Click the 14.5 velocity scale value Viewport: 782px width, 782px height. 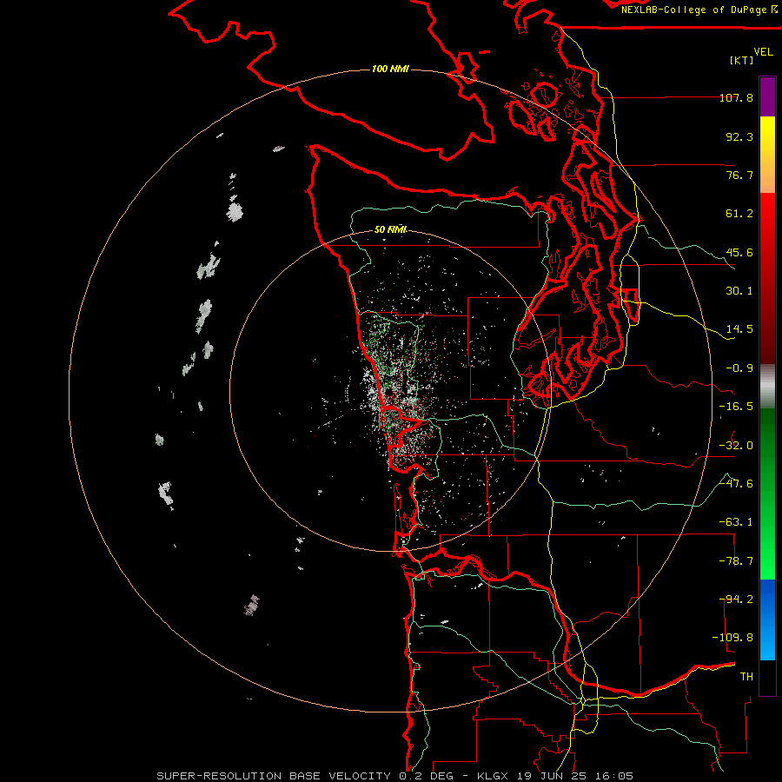coord(739,329)
